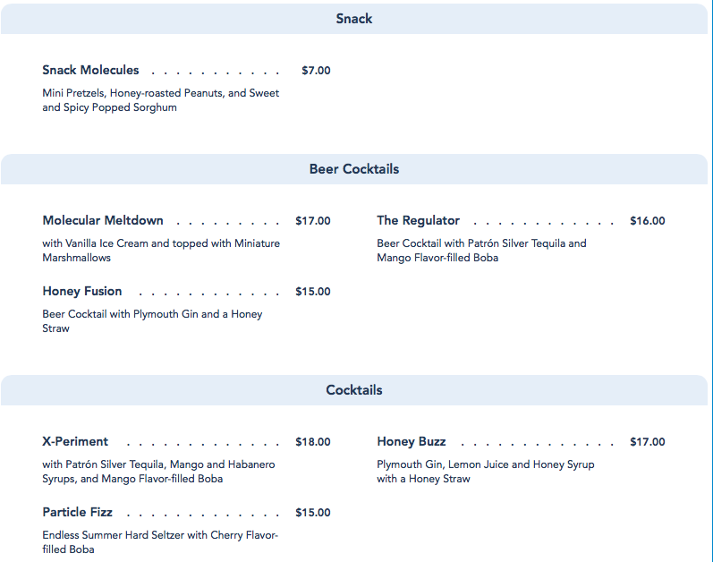Click the $18.00 X-Periment price
713x562 pixels.
[313, 442]
